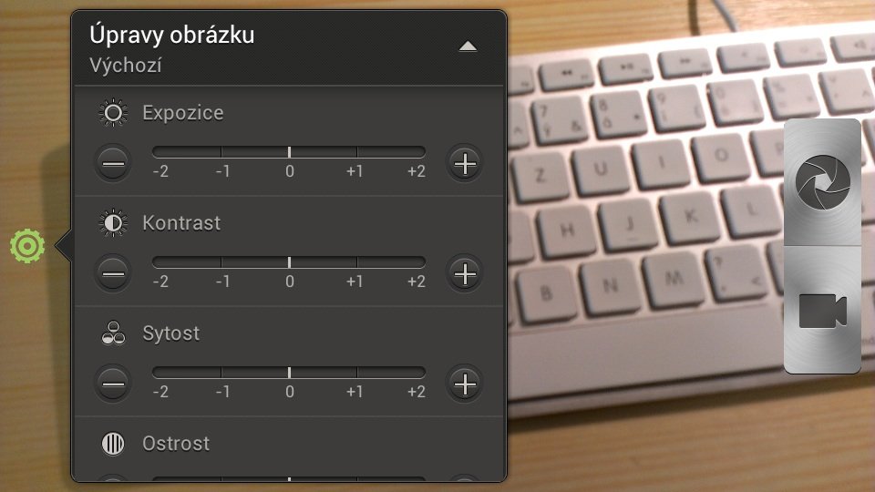Select the Výchozí preset label

(126, 66)
